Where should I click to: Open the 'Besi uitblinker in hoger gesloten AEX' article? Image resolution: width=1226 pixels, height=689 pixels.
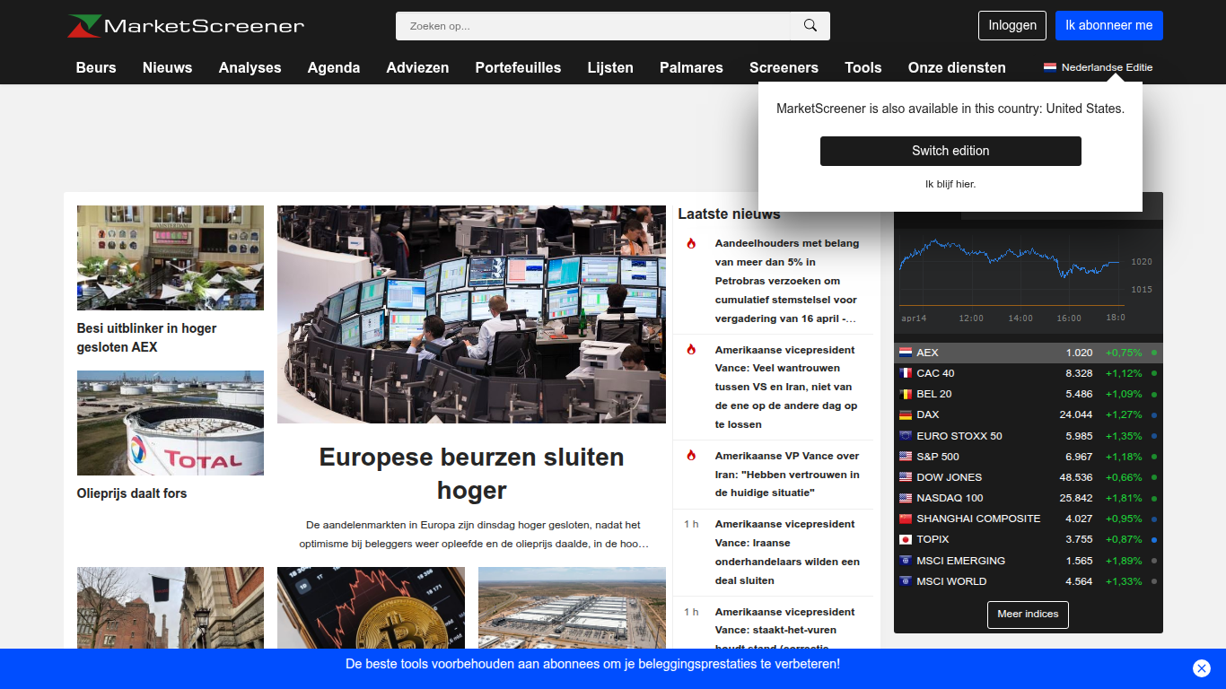[x=146, y=337]
